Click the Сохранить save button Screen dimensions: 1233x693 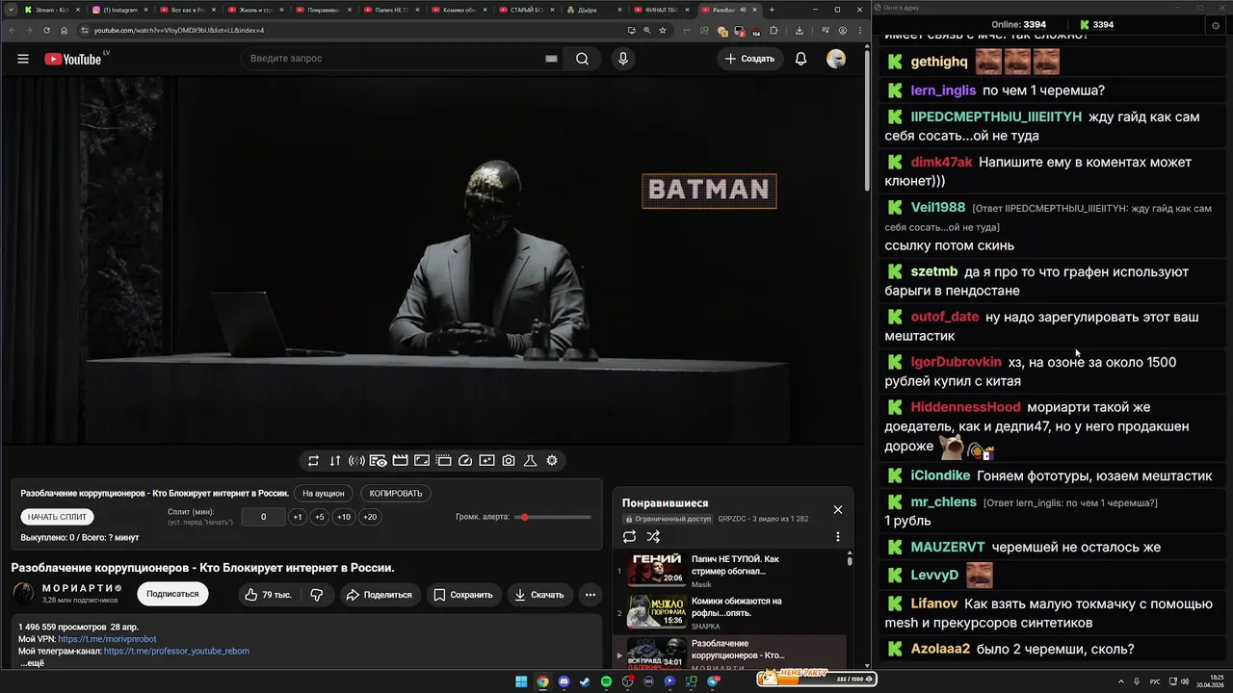click(x=463, y=595)
